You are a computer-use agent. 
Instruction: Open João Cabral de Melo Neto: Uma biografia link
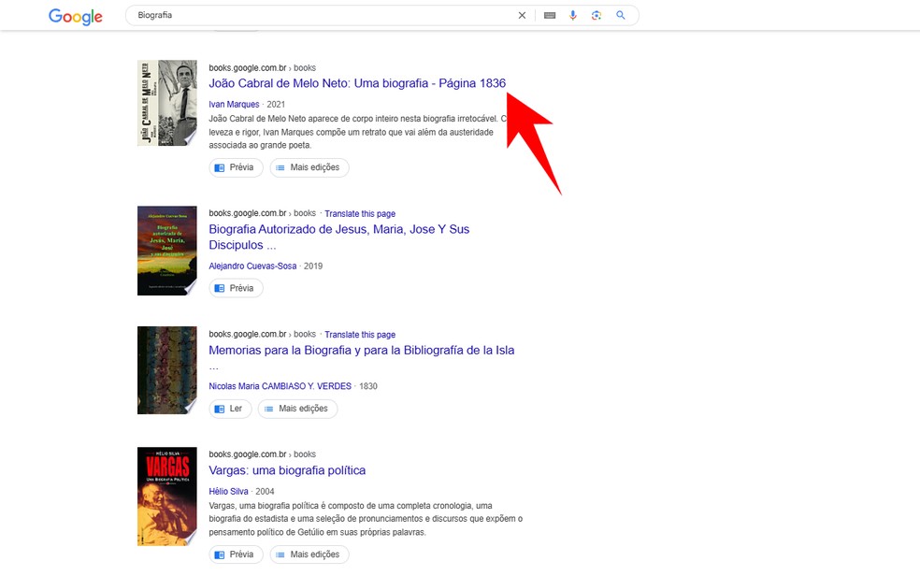(357, 83)
